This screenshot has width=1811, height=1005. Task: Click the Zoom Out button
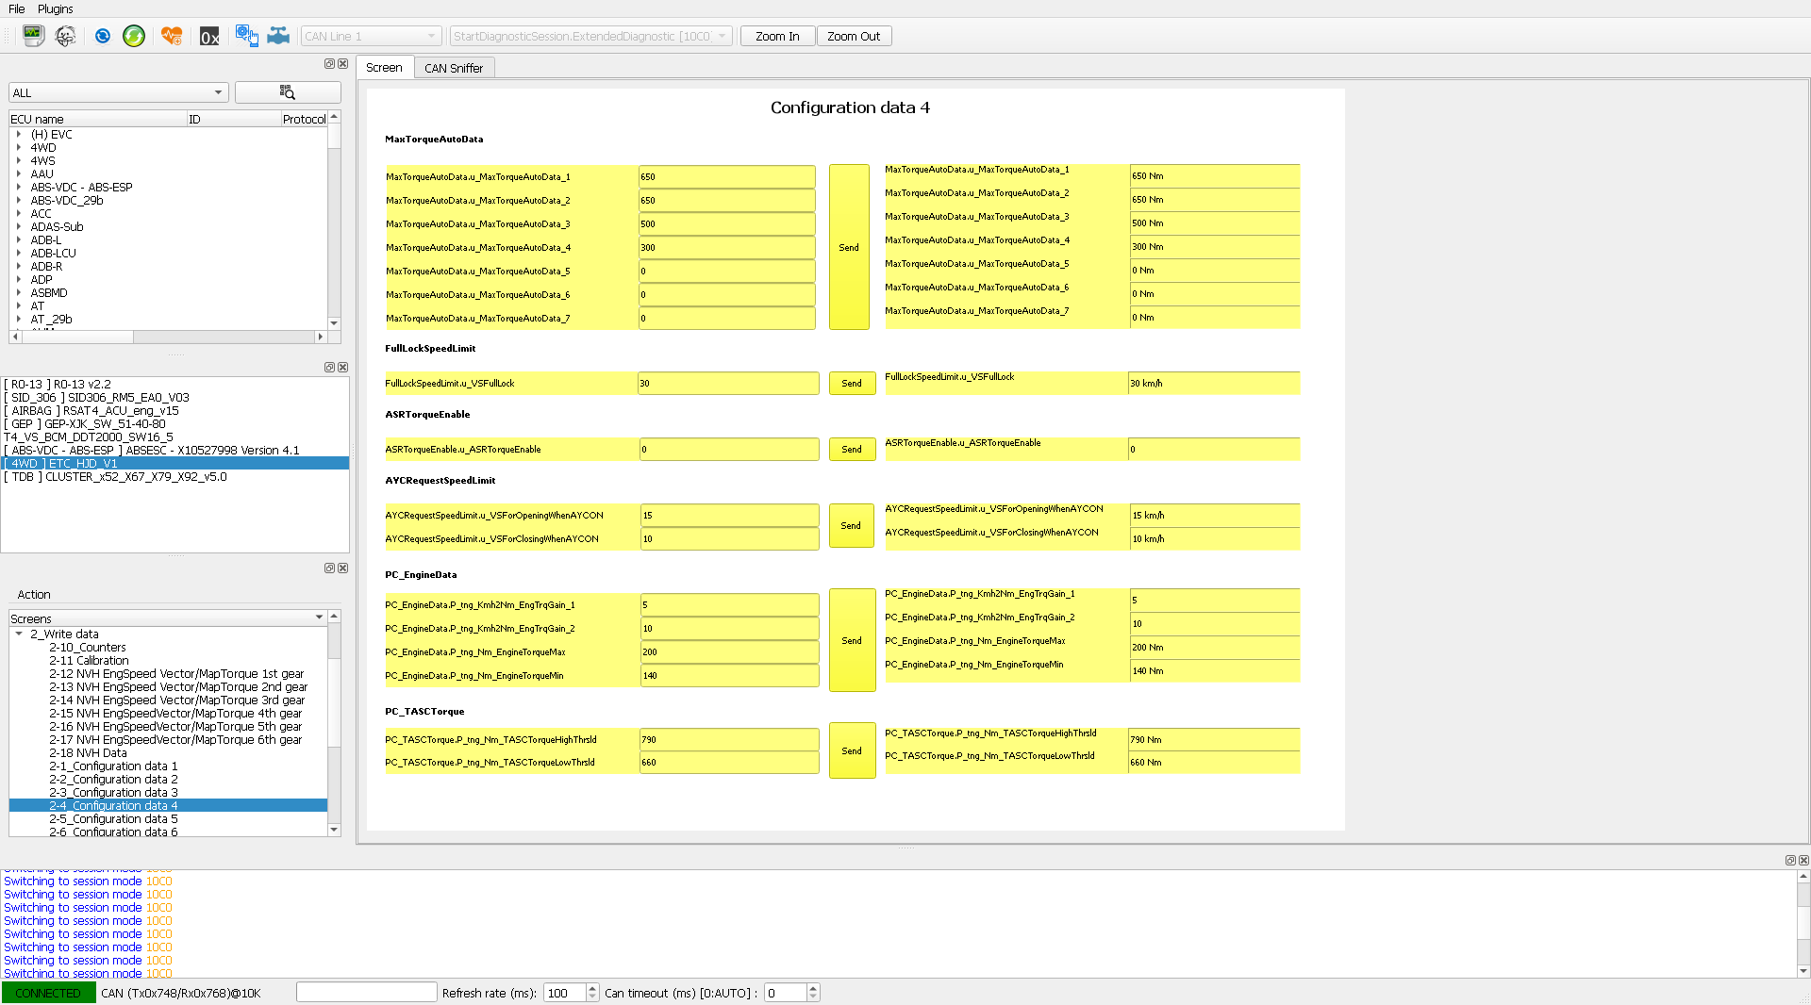coord(854,36)
